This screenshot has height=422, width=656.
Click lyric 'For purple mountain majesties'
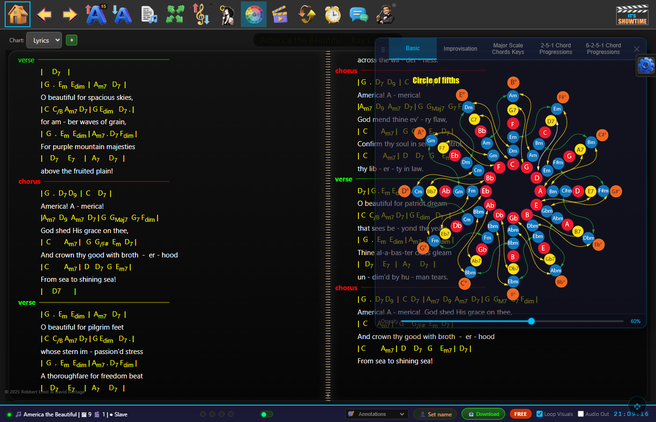[88, 147]
